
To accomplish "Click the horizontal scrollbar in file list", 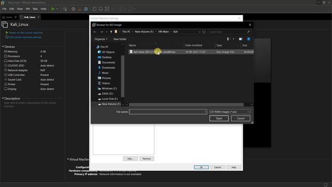I will [186, 105].
